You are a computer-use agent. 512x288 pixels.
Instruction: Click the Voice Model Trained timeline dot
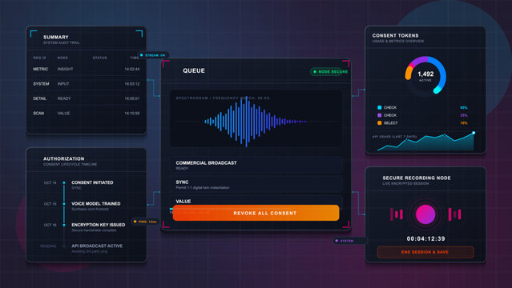click(64, 204)
